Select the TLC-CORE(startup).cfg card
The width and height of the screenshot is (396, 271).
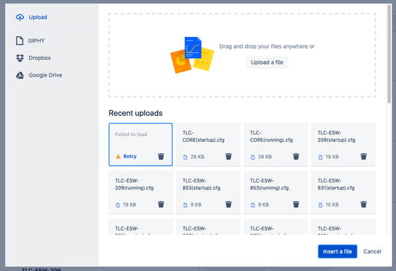click(208, 144)
